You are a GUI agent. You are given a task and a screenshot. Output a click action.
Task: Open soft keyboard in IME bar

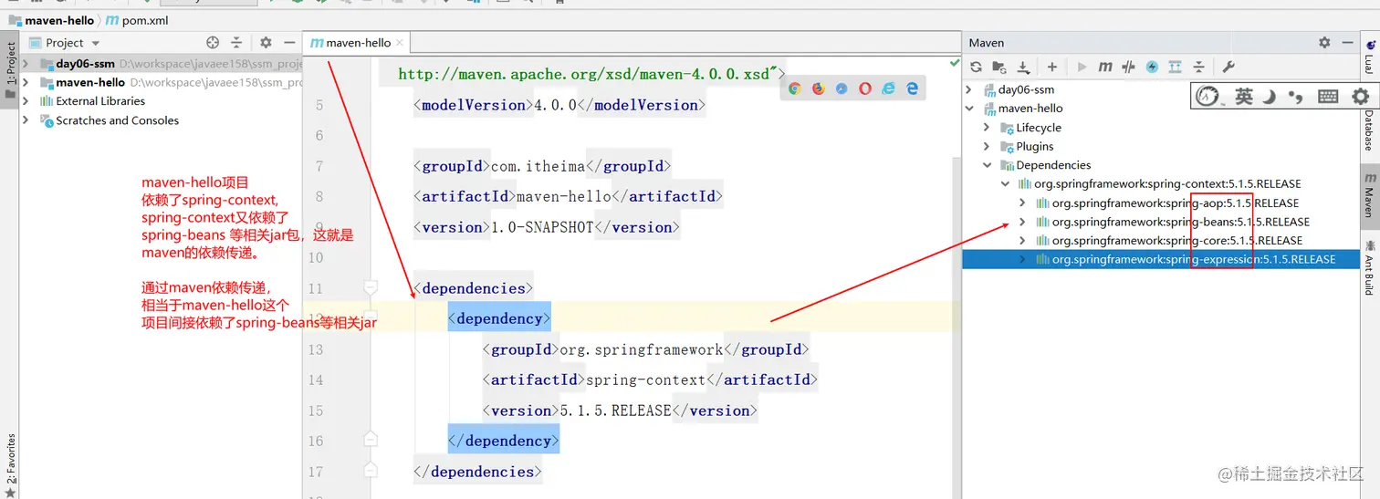(x=1328, y=96)
